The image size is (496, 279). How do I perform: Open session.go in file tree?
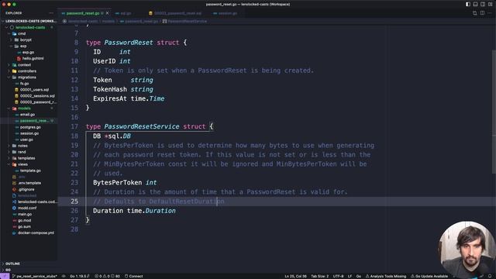pos(29,133)
